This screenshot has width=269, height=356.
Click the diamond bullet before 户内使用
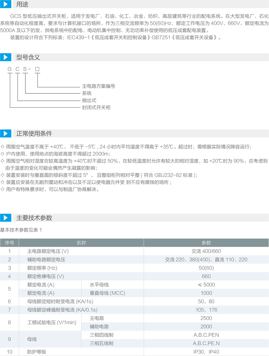(3, 154)
